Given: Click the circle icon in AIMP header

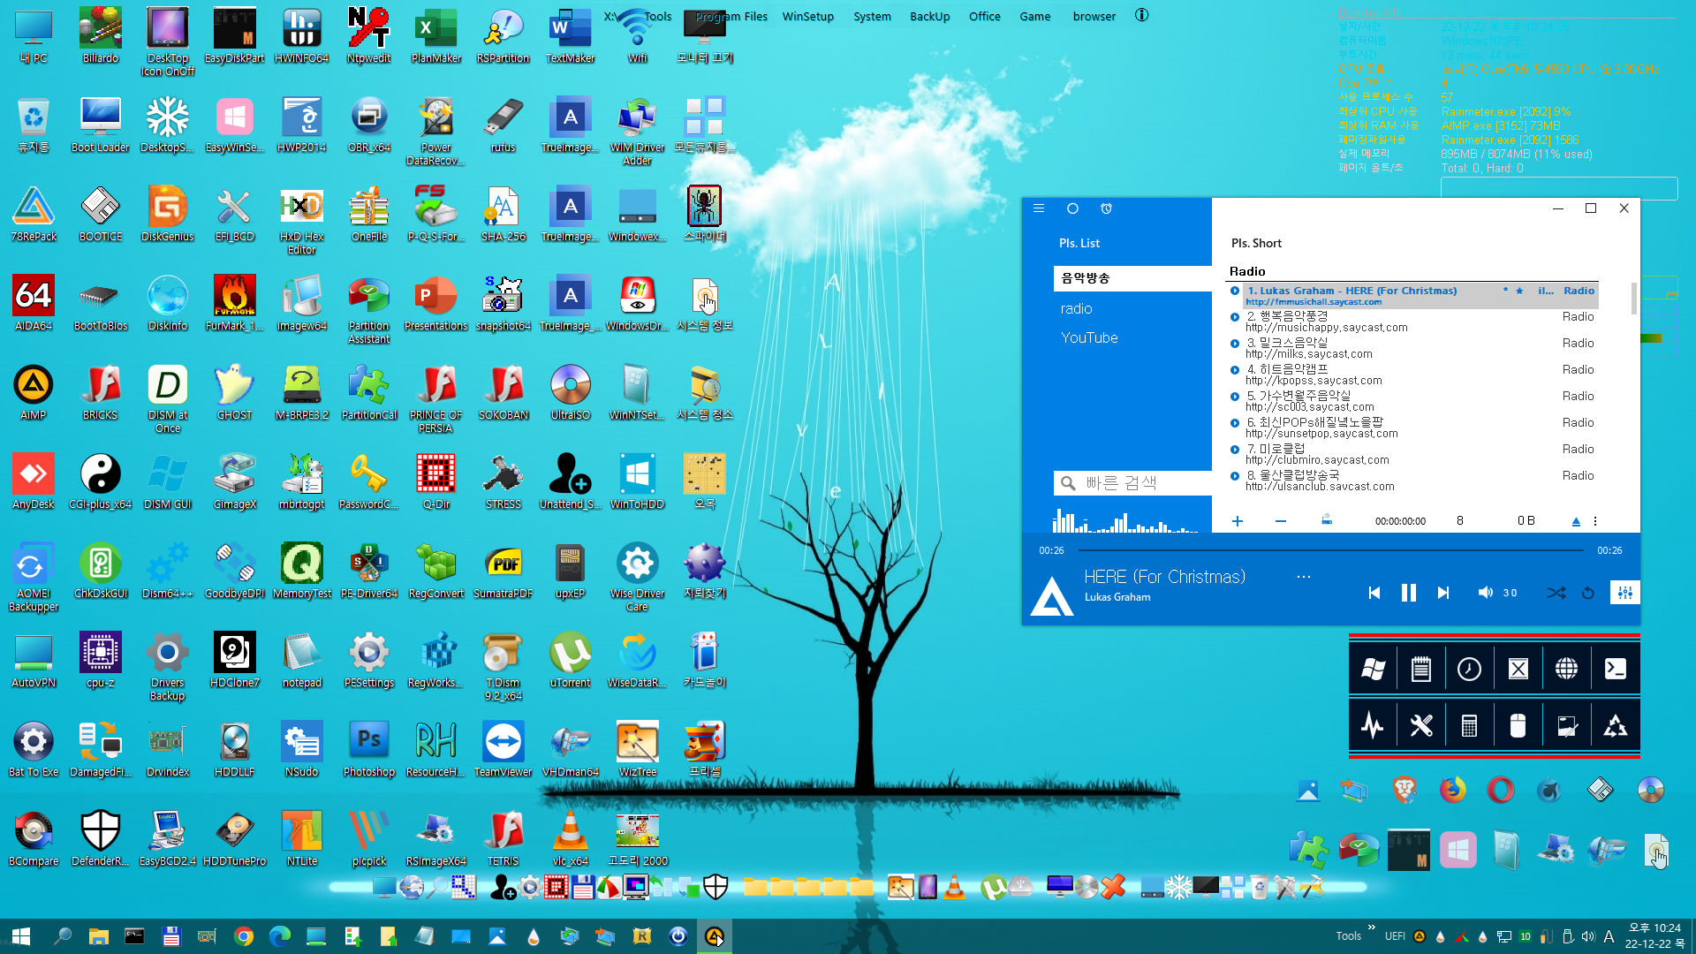Looking at the screenshot, I should 1072,208.
